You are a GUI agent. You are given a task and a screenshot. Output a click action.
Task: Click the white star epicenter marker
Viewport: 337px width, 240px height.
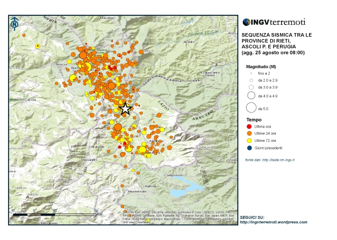point(126,108)
